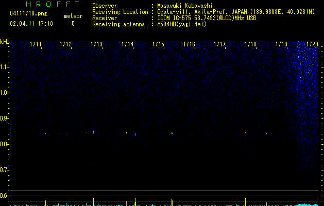Viewport: 324px width, 206px height.
Task: Click the HROFFT title text
Action: pos(53,4)
